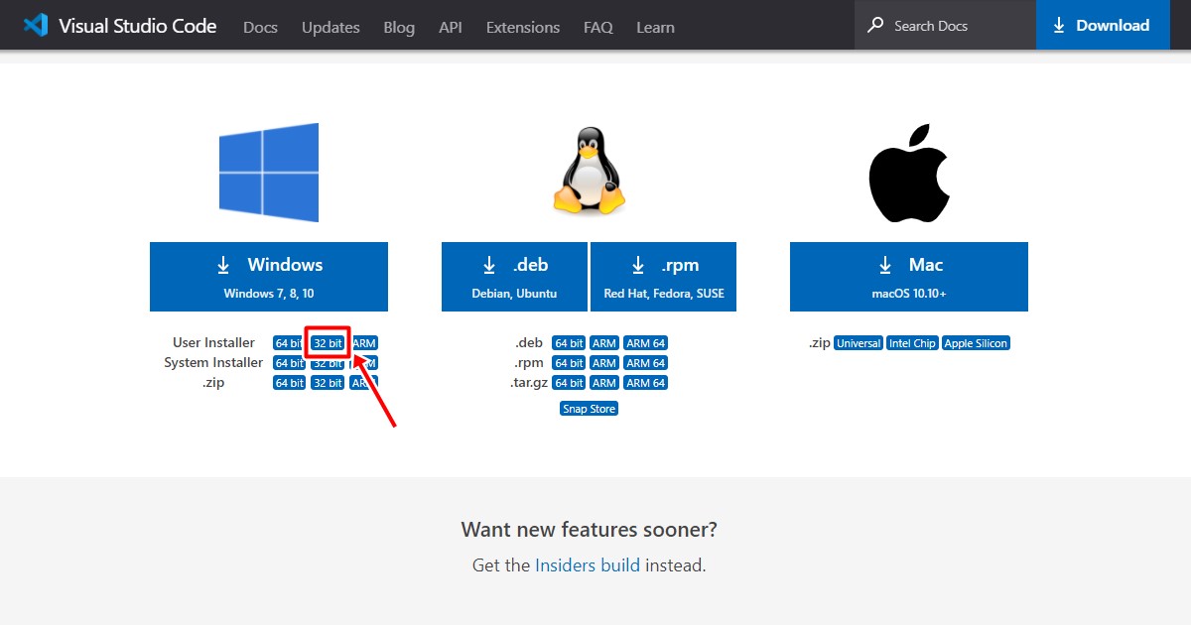Download the .deb Debian, Ubuntu package
The height and width of the screenshot is (625, 1191).
coord(514,277)
